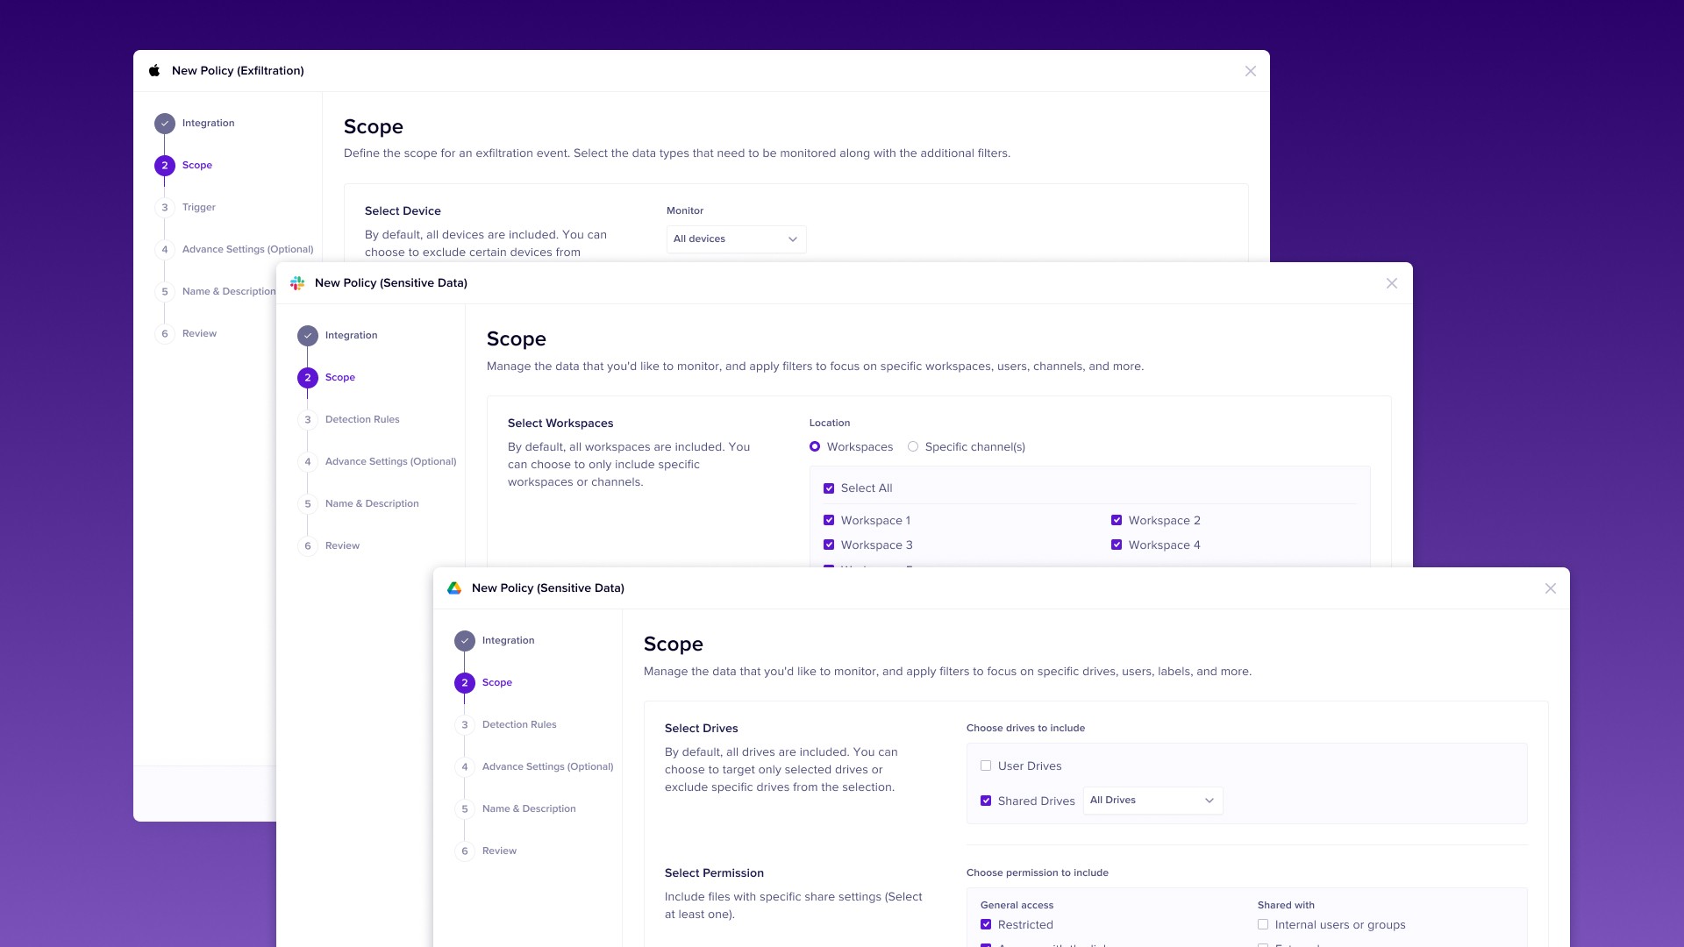
Task: Click the Scope step label in Slack window
Action: point(340,378)
